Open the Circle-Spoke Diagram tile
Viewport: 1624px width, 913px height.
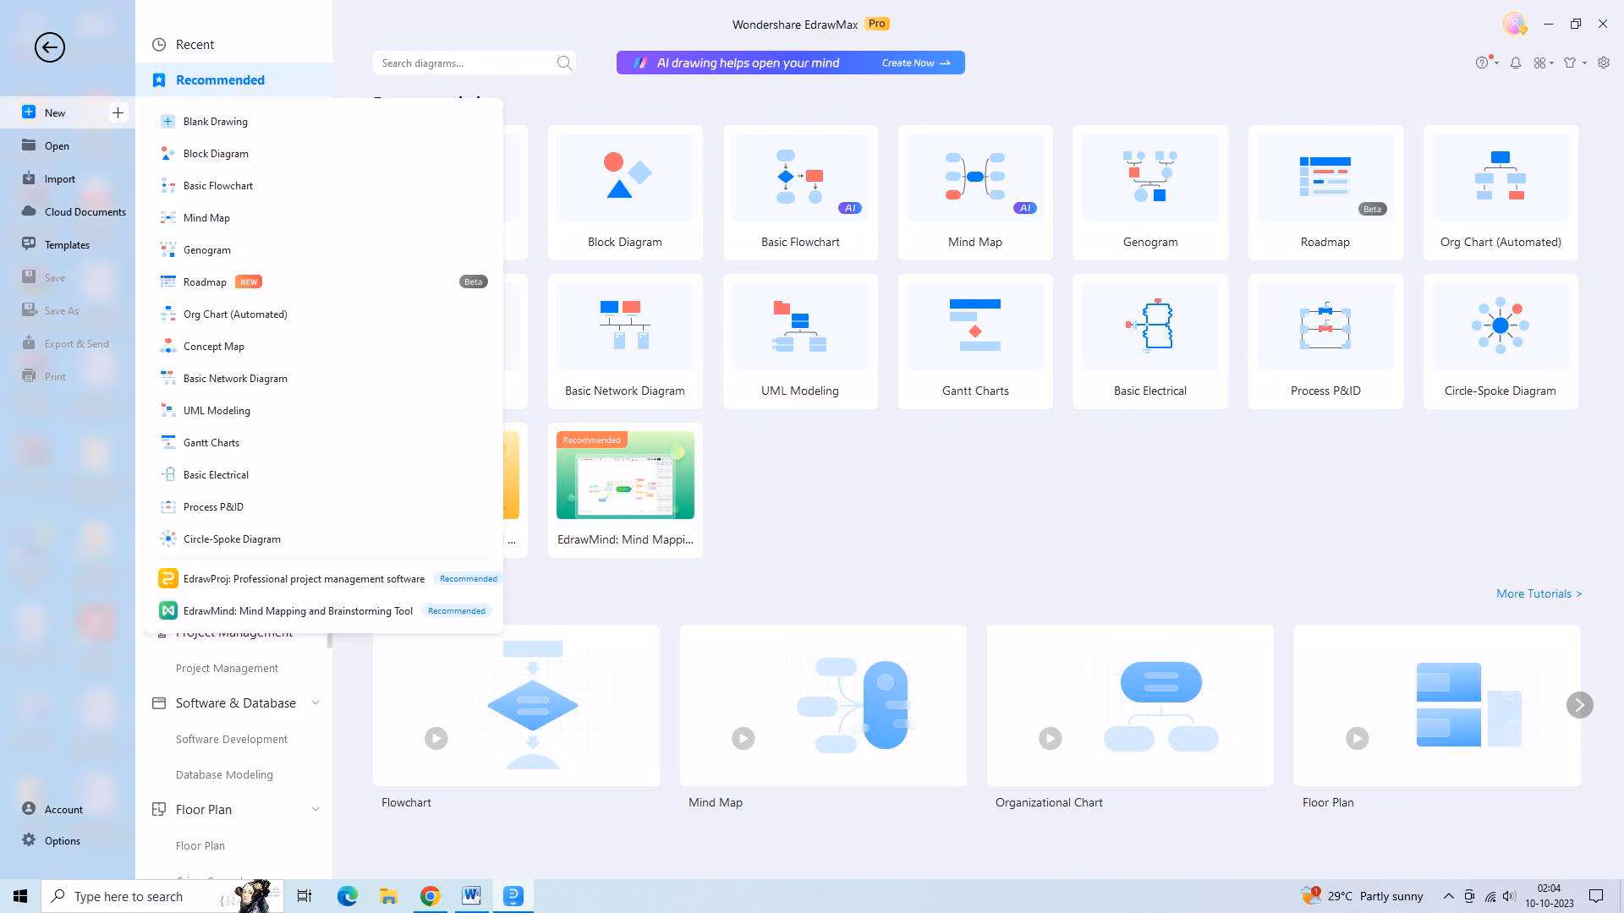[x=1500, y=342]
